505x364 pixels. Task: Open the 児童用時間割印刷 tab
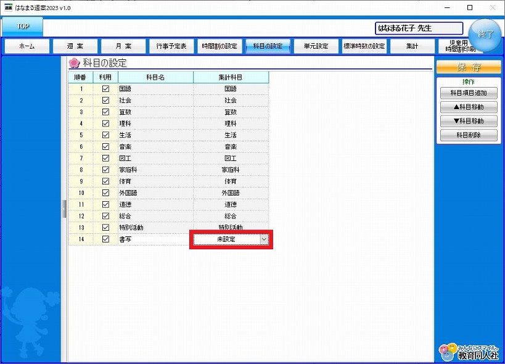coord(458,46)
